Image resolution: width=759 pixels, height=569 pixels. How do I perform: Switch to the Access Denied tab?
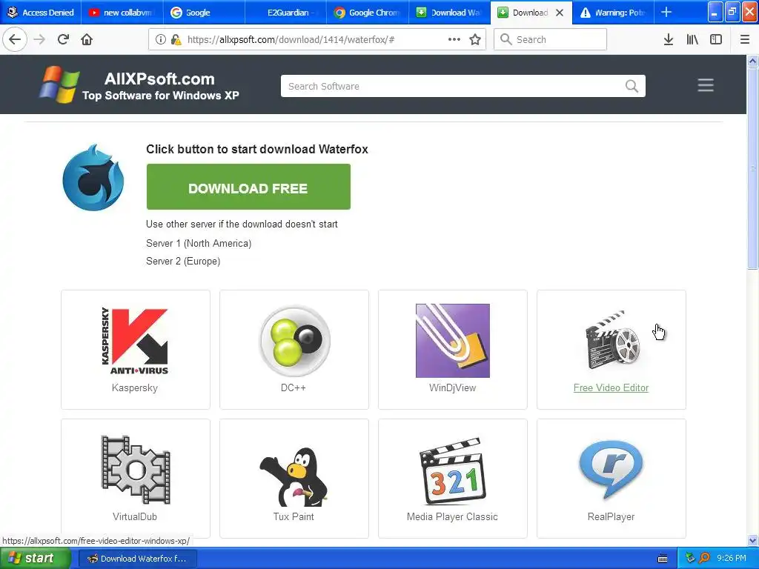[x=42, y=12]
